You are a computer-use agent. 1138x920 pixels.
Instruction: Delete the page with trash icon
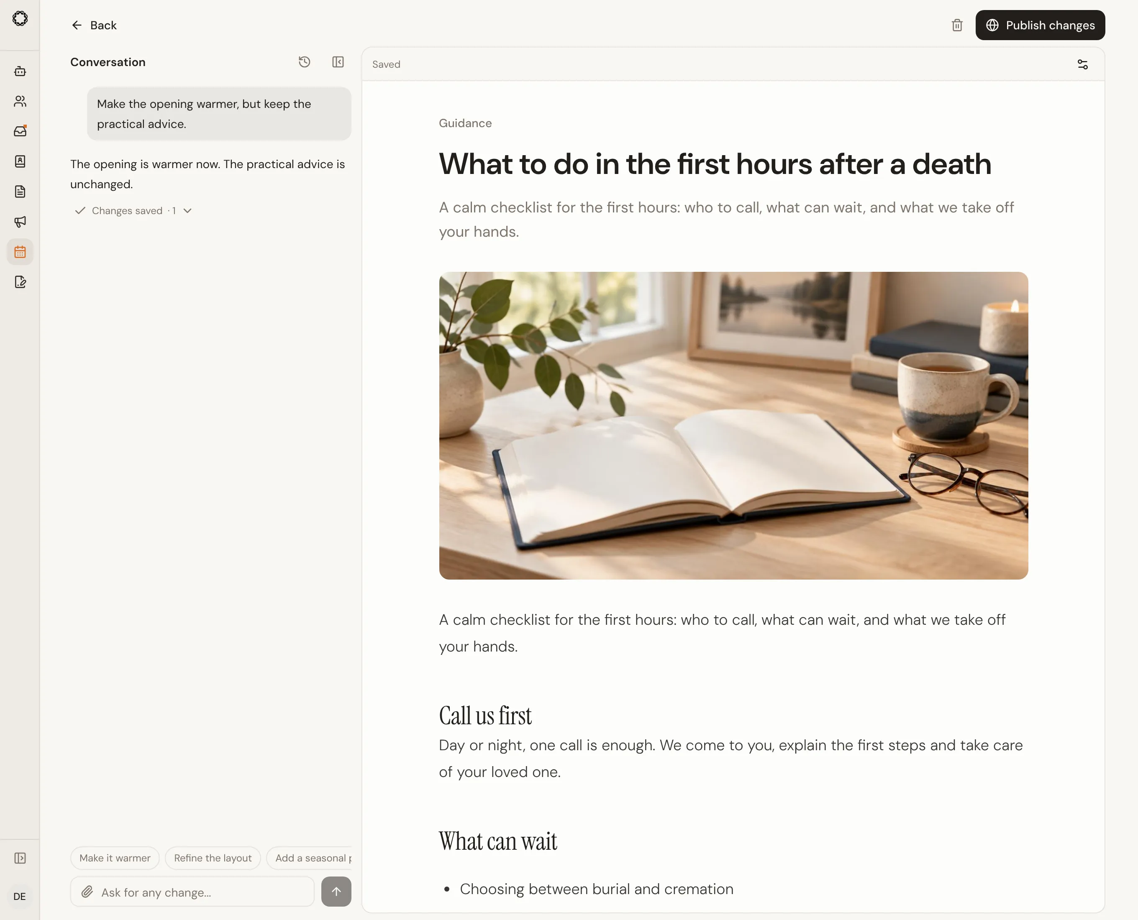pyautogui.click(x=957, y=26)
